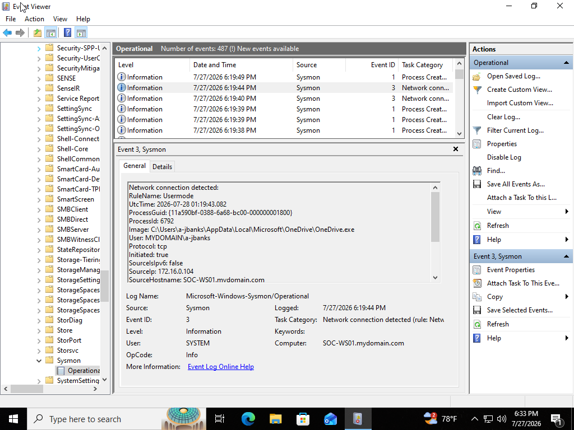Image resolution: width=574 pixels, height=430 pixels.
Task: Click the volume icon in system tray
Action: click(x=502, y=419)
